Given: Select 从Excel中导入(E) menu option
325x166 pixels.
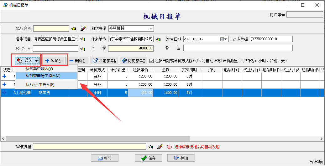Looking at the screenshot, I should coord(40,85).
